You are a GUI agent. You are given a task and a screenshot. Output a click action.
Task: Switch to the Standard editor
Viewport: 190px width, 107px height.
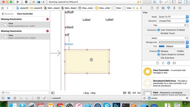(x=155, y=2)
